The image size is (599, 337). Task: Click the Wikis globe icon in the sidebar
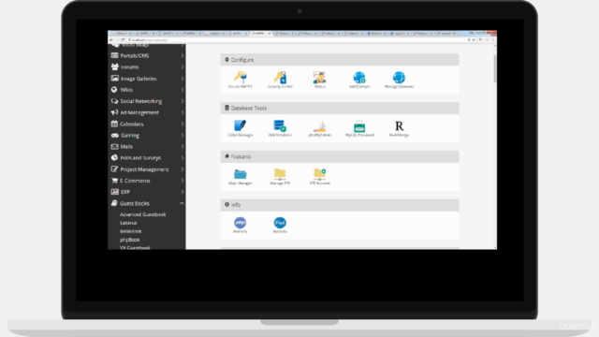click(114, 90)
